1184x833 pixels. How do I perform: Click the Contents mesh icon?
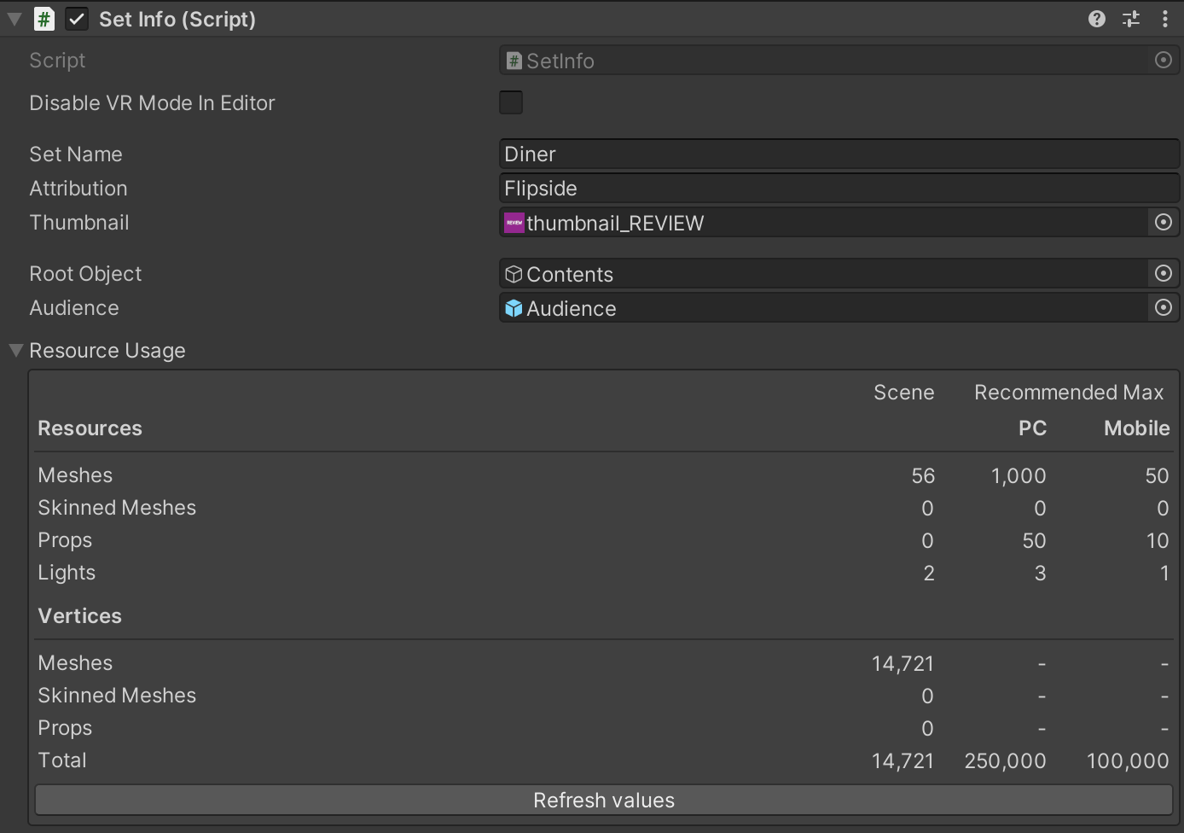tap(514, 273)
